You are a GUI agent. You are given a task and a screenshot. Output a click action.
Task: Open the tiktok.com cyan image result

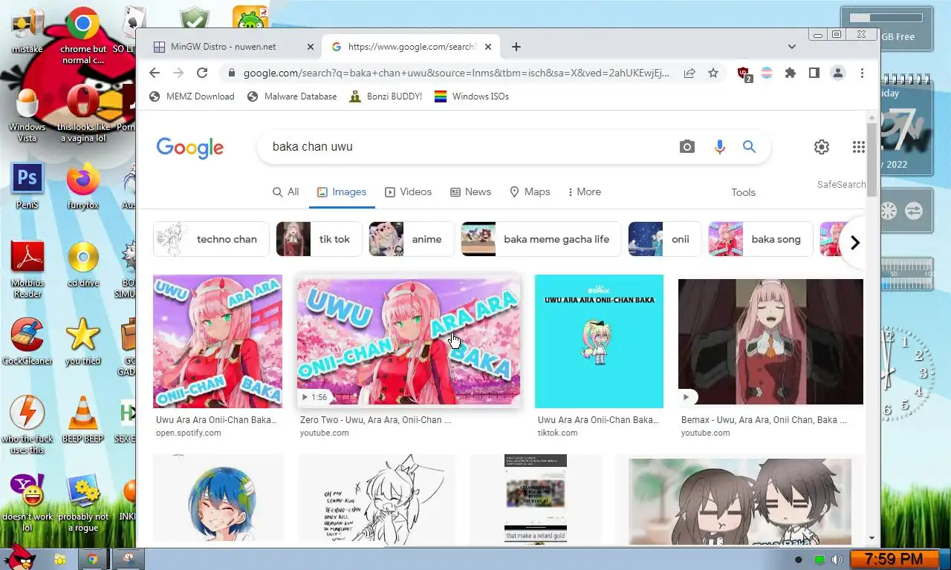click(x=599, y=341)
